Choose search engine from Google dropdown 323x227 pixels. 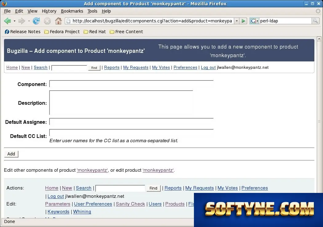[254, 21]
